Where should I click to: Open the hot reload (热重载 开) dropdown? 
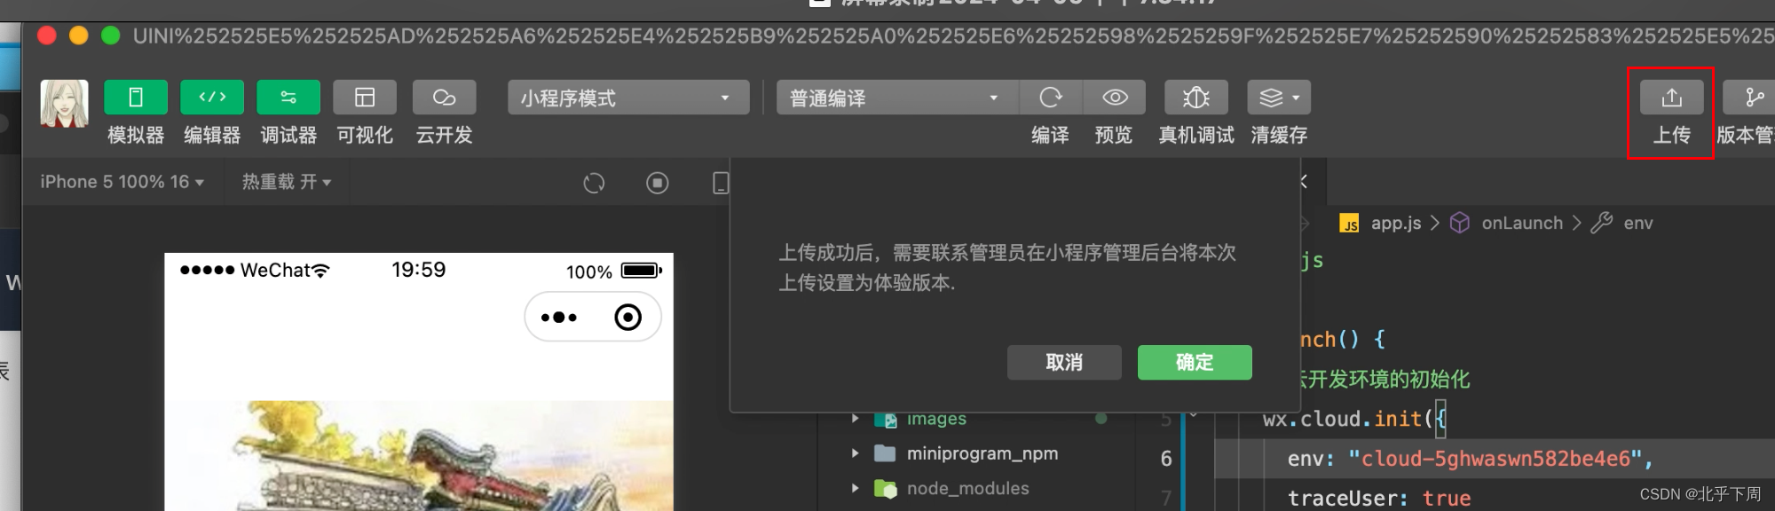tap(287, 182)
